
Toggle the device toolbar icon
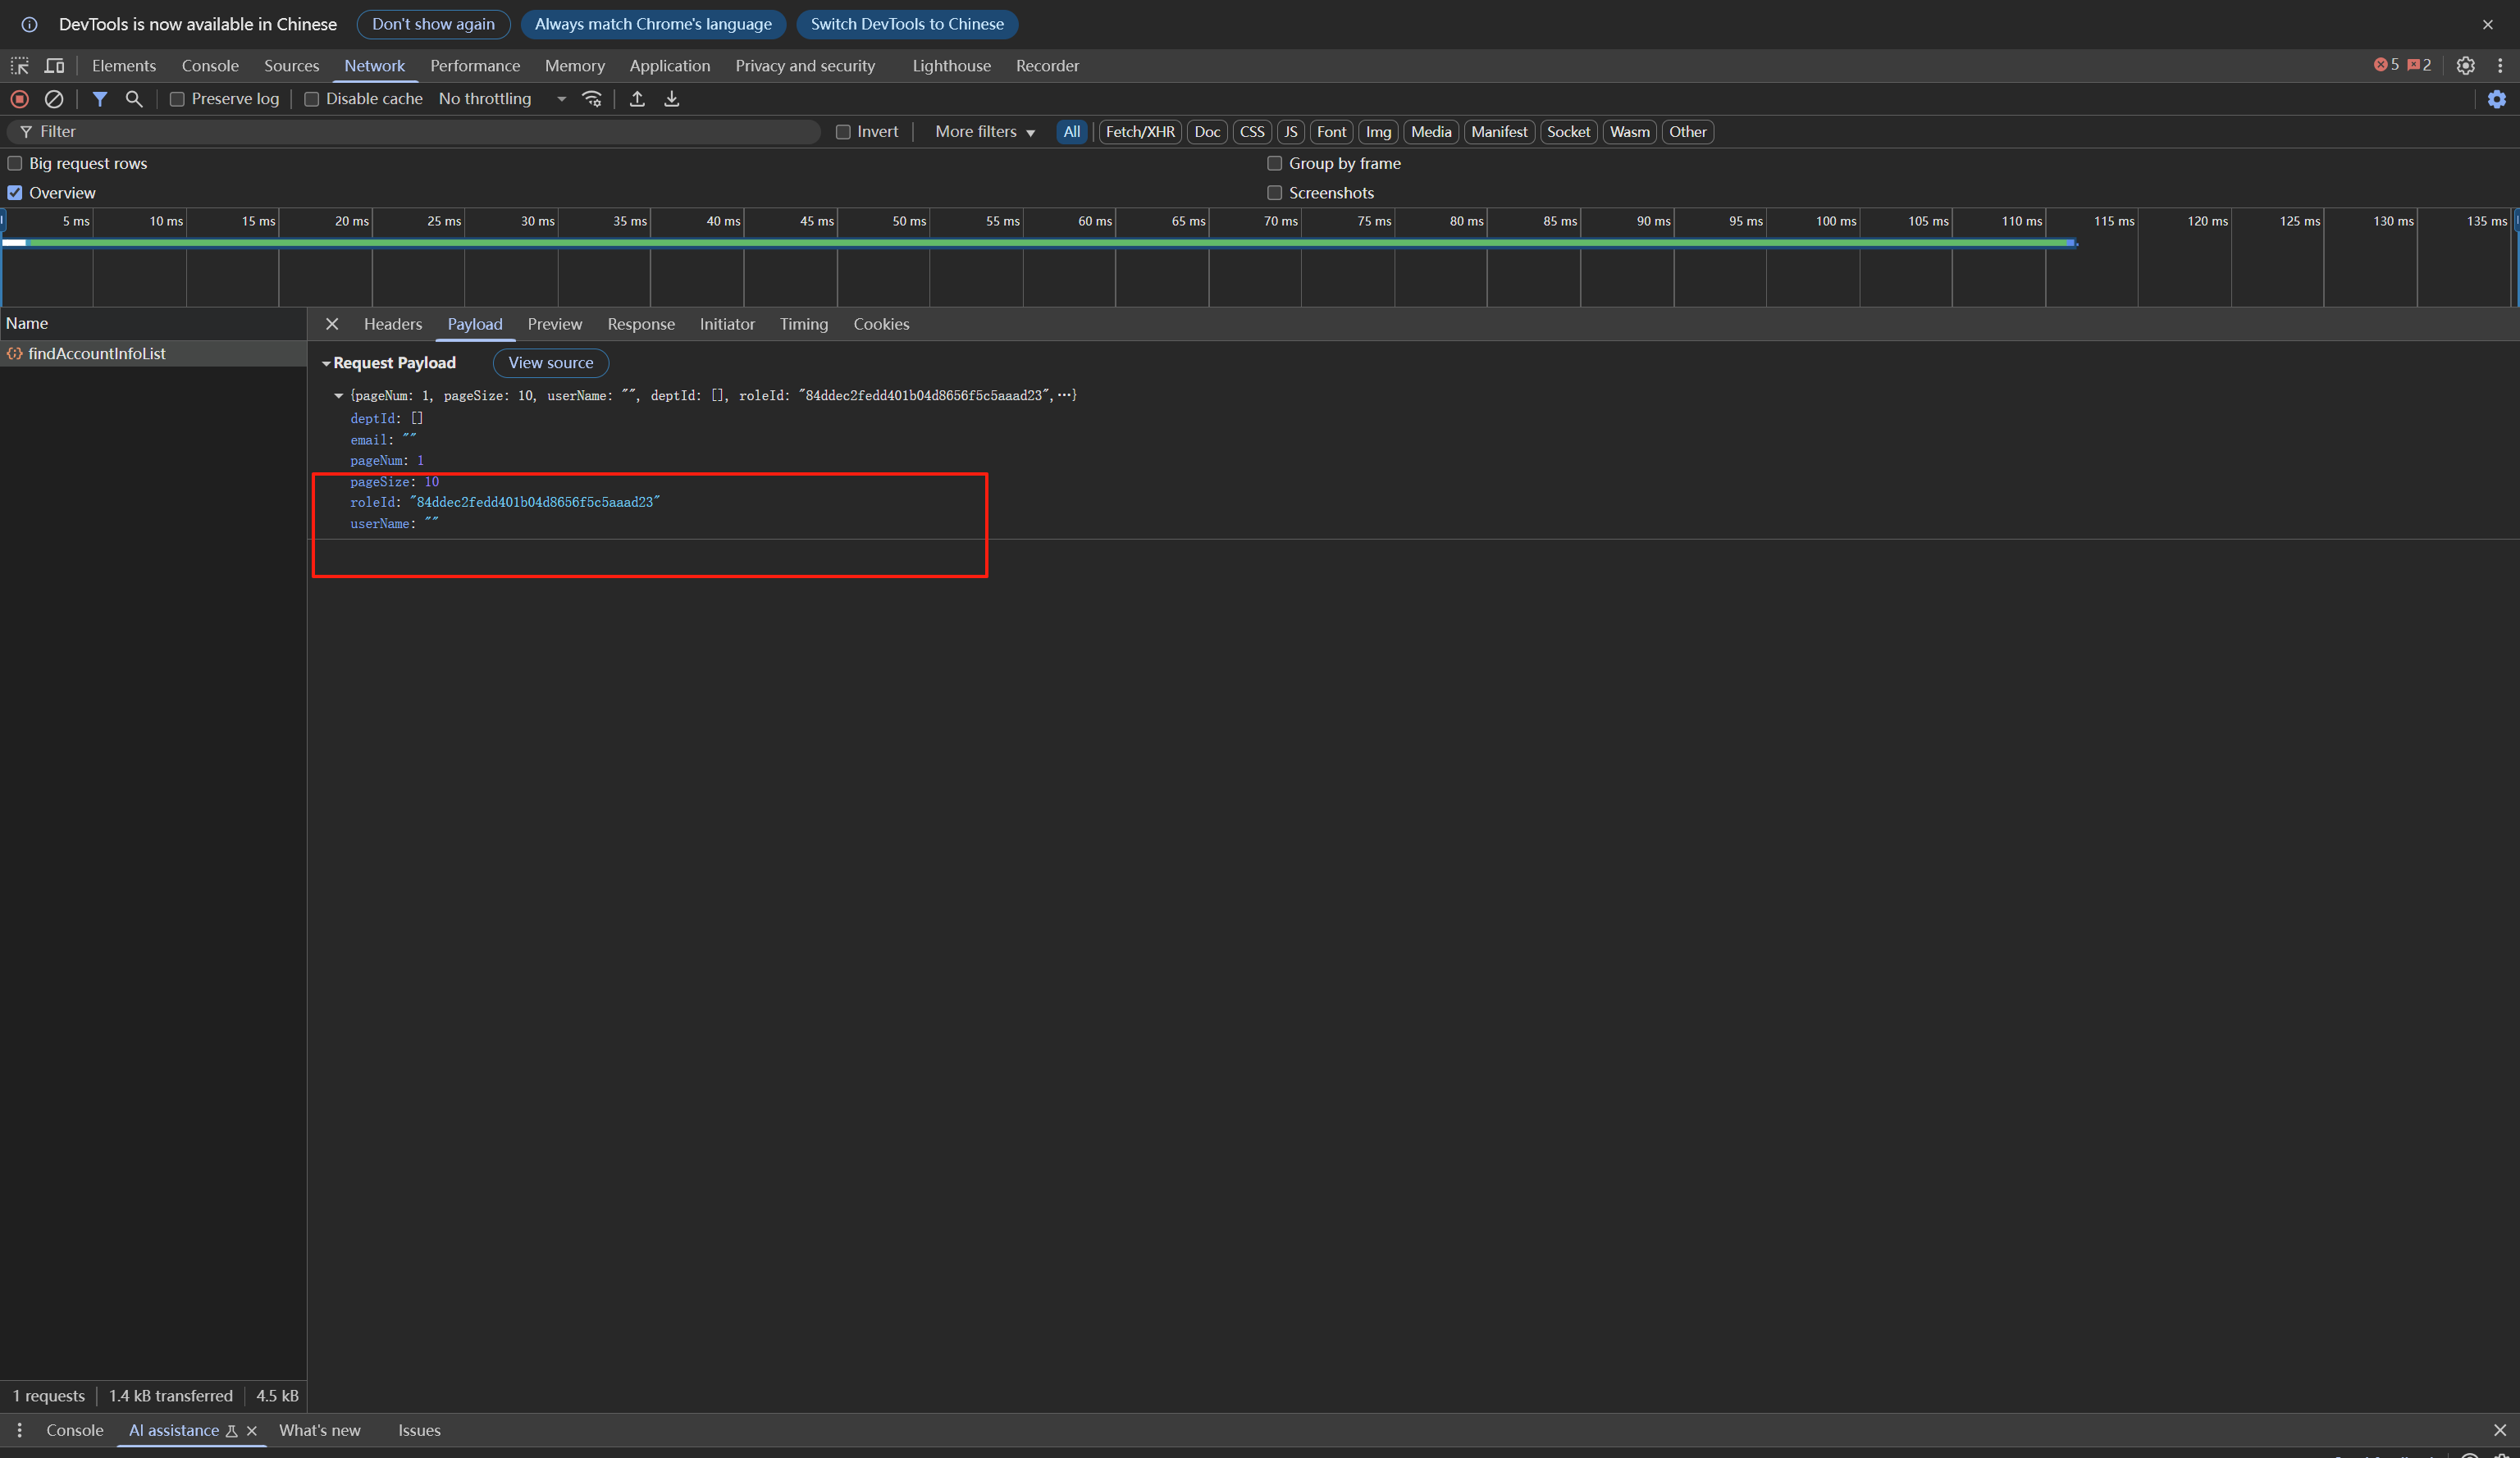54,66
